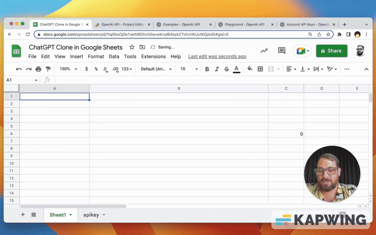
Task: Click the green Share button
Action: 332,51
